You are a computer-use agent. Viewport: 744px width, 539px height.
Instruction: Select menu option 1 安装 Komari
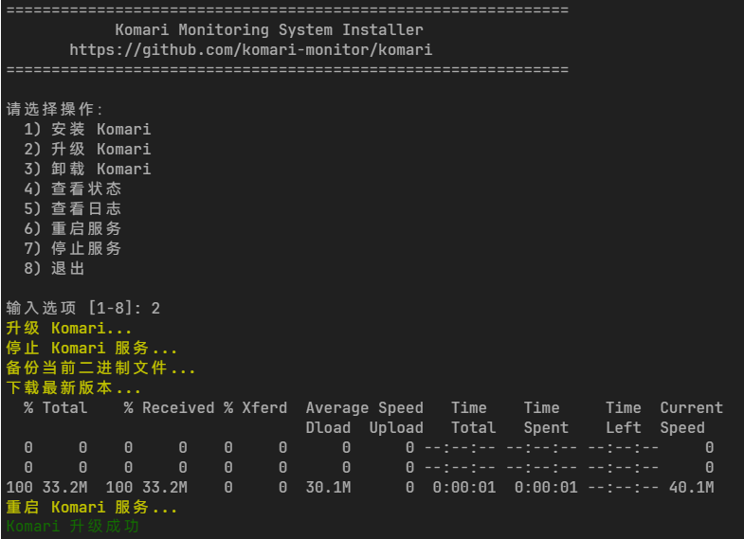coord(87,129)
